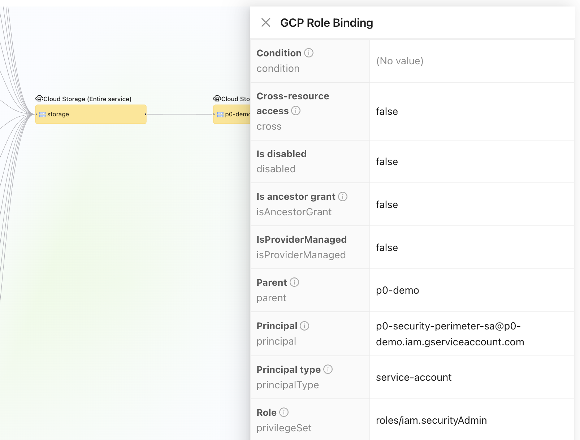Click the Cloud Storage (Entire service) label

click(87, 99)
